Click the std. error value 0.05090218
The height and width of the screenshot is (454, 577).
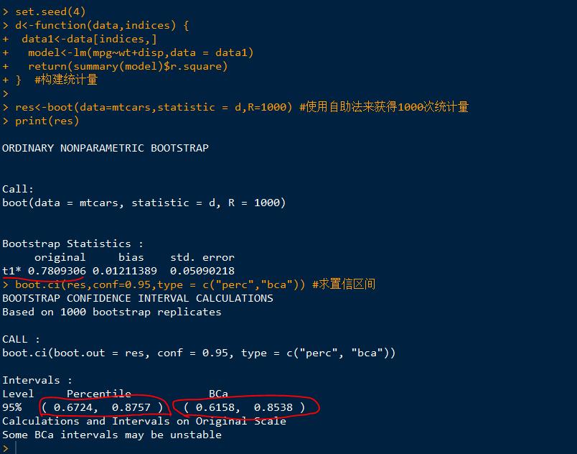[202, 271]
